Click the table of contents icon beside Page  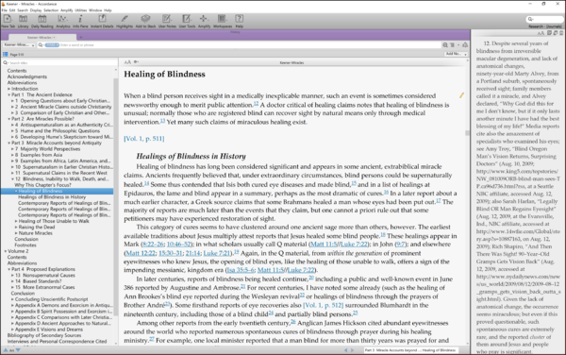[x=5, y=54]
